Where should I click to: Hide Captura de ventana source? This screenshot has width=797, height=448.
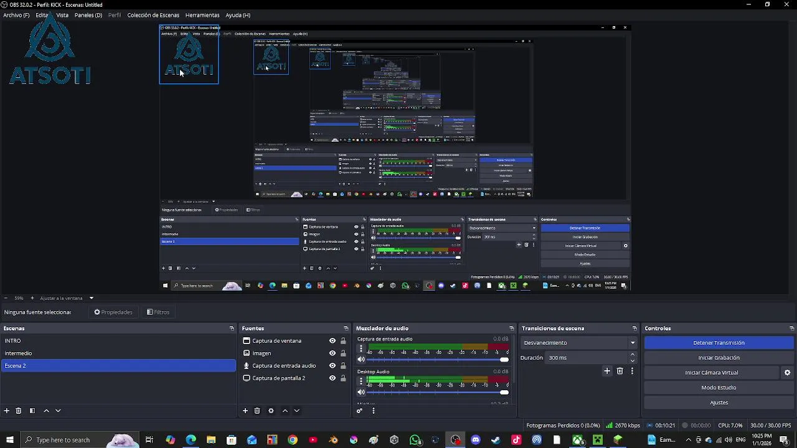tap(332, 341)
